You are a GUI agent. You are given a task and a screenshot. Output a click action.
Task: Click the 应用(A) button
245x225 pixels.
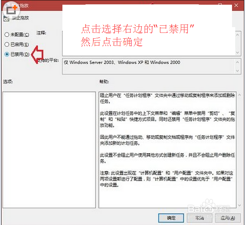(x=228, y=218)
